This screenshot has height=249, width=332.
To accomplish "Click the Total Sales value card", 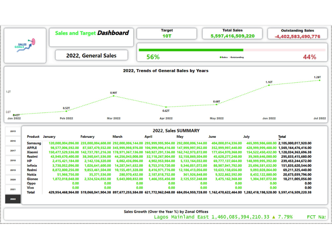I will point(232,33).
